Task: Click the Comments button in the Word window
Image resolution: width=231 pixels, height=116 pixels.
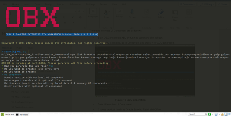Action: pyautogui.click(x=187, y=4)
